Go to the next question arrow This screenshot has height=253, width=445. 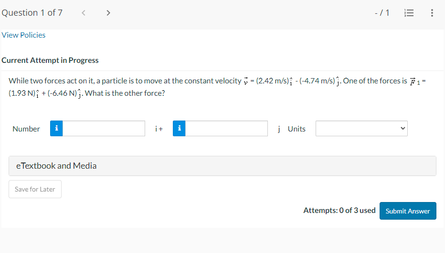pyautogui.click(x=108, y=13)
